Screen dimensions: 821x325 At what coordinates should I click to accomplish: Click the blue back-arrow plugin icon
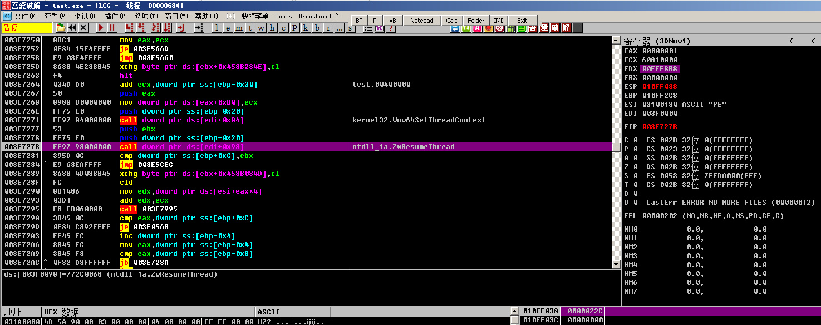coord(455,28)
